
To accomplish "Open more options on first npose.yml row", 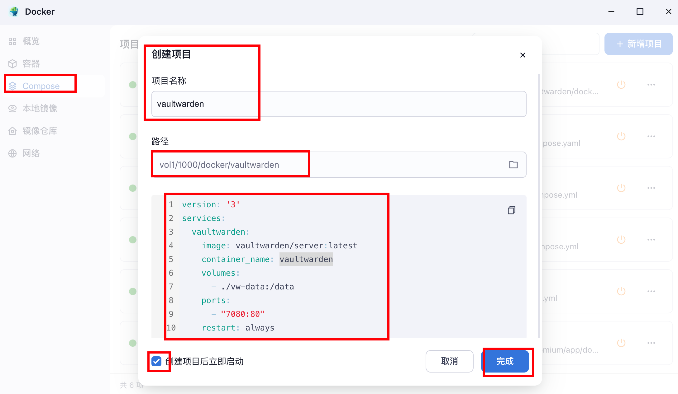I will point(651,188).
